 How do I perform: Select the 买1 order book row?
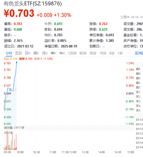138,92
